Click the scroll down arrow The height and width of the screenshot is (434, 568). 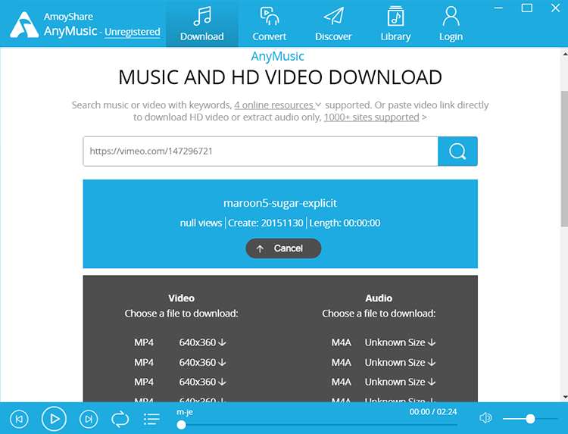(565, 397)
